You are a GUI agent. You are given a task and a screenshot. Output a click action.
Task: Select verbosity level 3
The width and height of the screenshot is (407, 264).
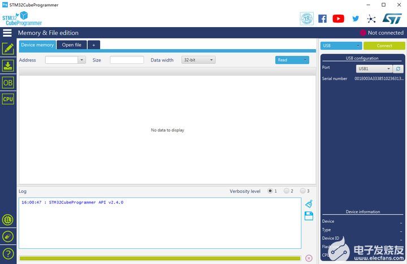point(302,191)
